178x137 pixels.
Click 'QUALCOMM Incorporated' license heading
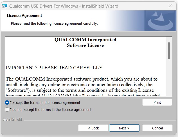tap(85, 40)
